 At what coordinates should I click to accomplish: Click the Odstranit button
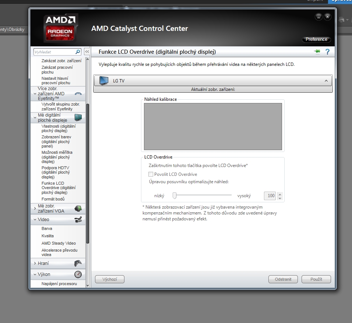coord(283,279)
